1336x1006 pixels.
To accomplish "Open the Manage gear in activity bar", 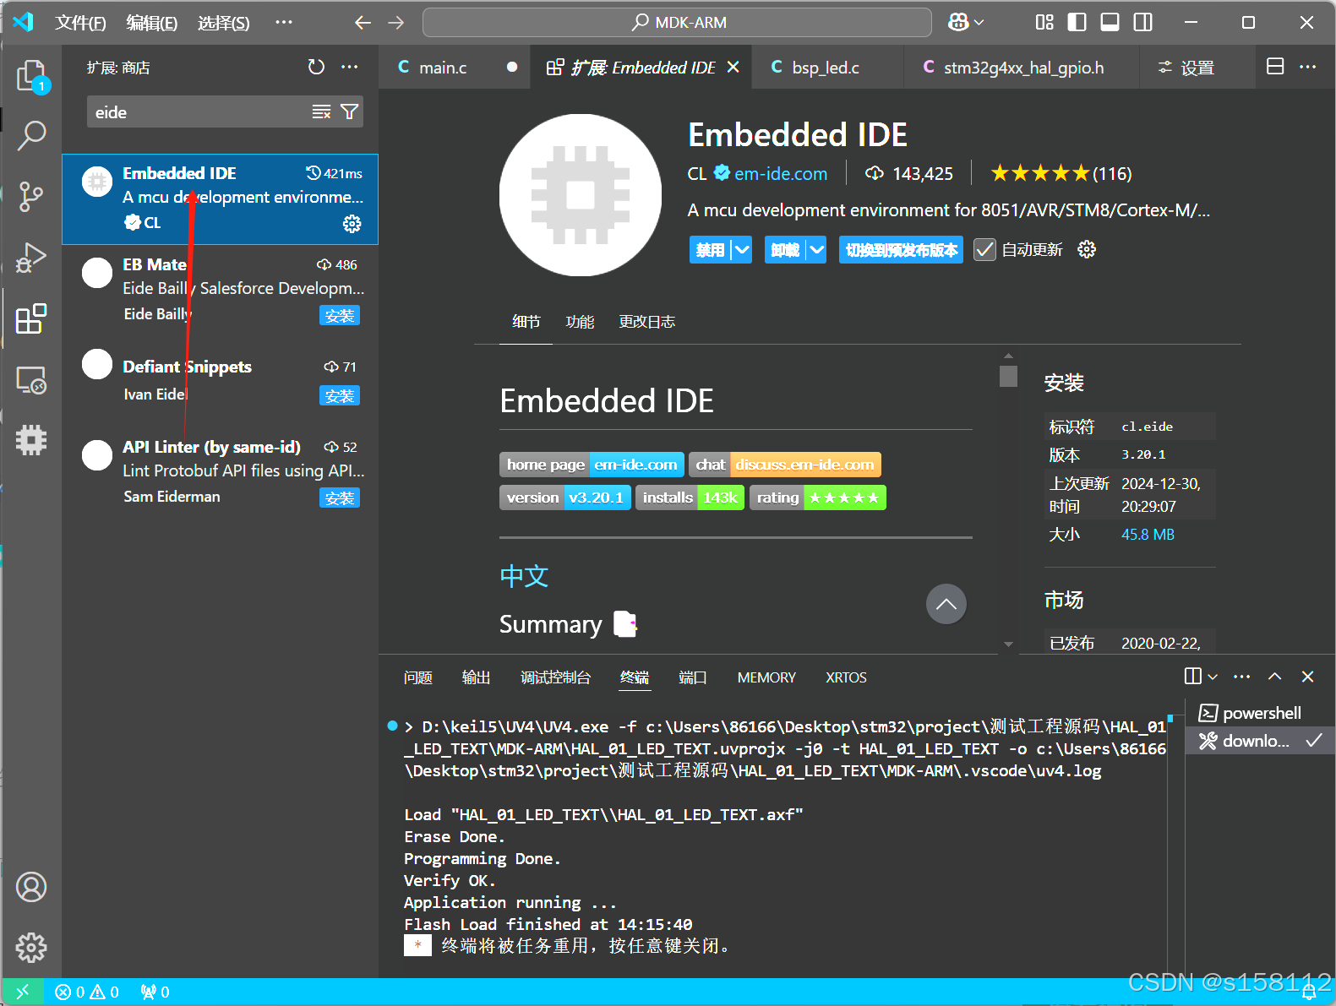I will 31,948.
